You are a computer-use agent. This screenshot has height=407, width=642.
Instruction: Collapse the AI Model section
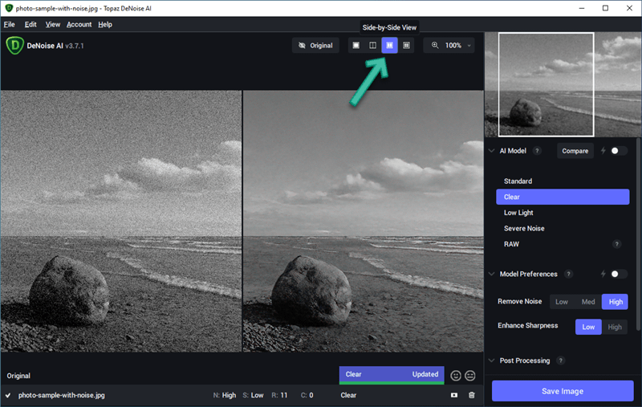[x=491, y=151]
